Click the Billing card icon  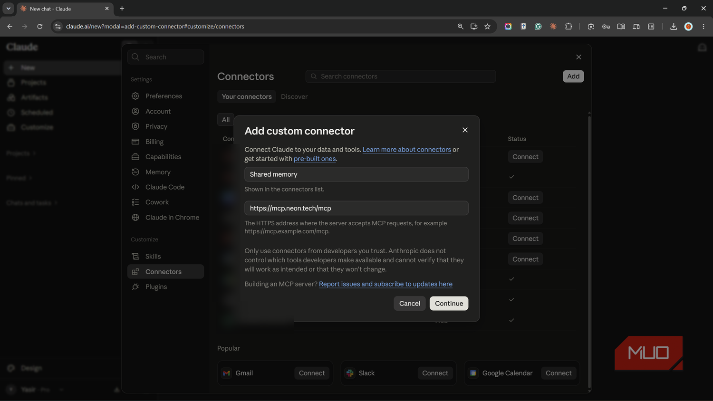(135, 142)
